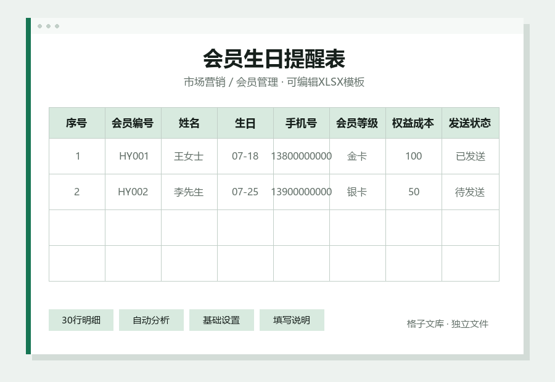The width and height of the screenshot is (555, 382).
Task: Select the 待发送 status cell
Action: coord(470,192)
